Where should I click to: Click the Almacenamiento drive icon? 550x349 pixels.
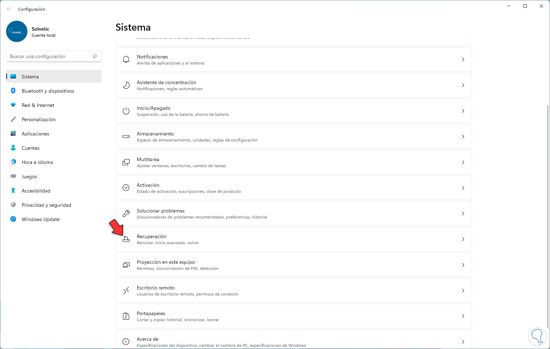pos(126,137)
